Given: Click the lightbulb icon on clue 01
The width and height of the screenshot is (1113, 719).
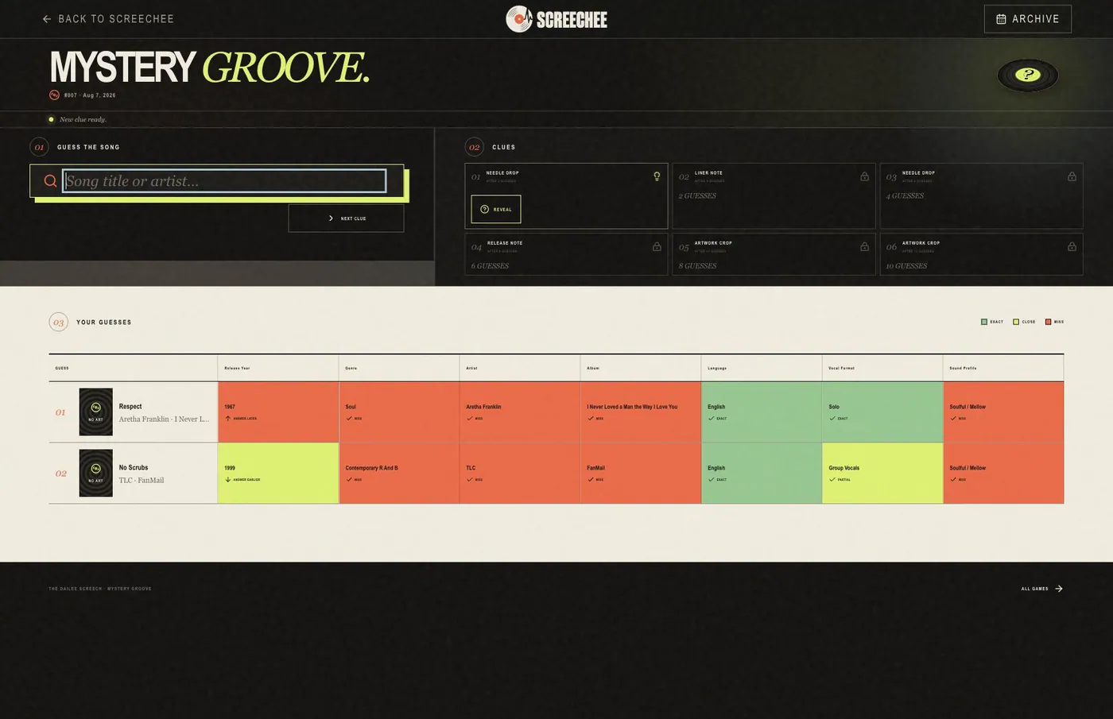Looking at the screenshot, I should [x=657, y=176].
